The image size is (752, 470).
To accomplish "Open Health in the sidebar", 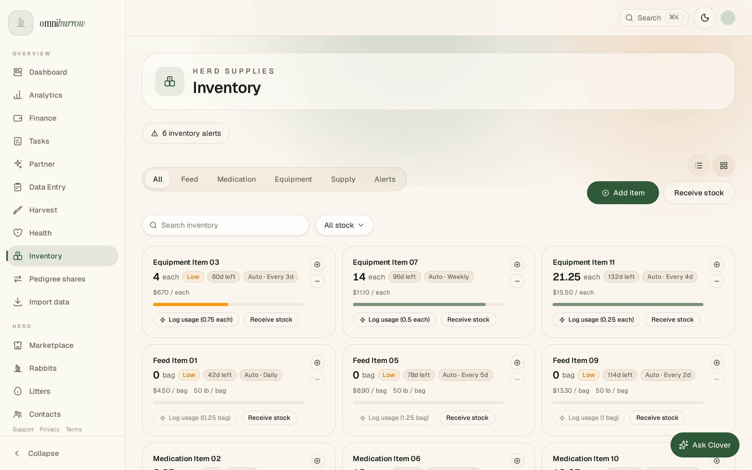I will click(x=62, y=233).
